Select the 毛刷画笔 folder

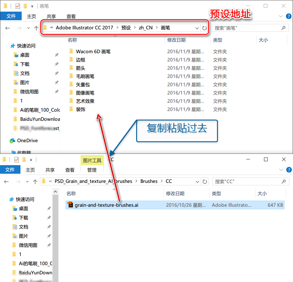click(85, 76)
